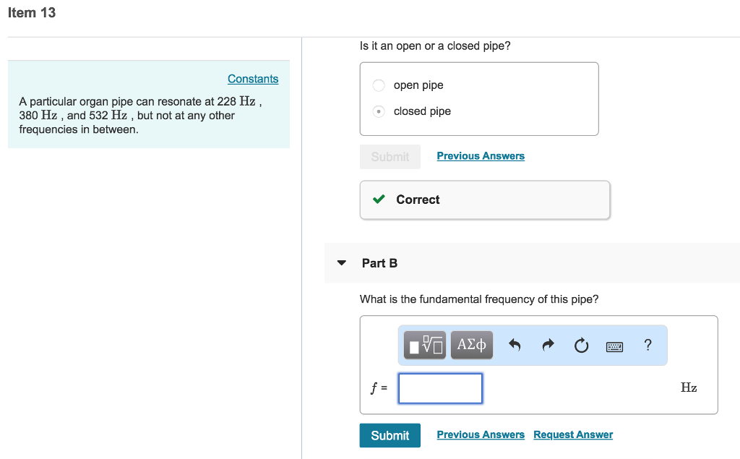
Task: Click the undo arrow in the equation toolbar
Action: [514, 345]
